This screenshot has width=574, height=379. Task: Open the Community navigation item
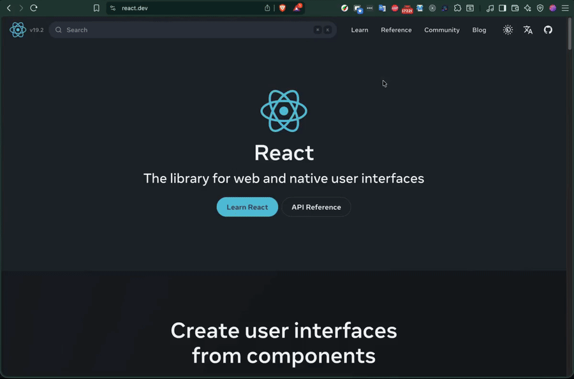click(441, 29)
